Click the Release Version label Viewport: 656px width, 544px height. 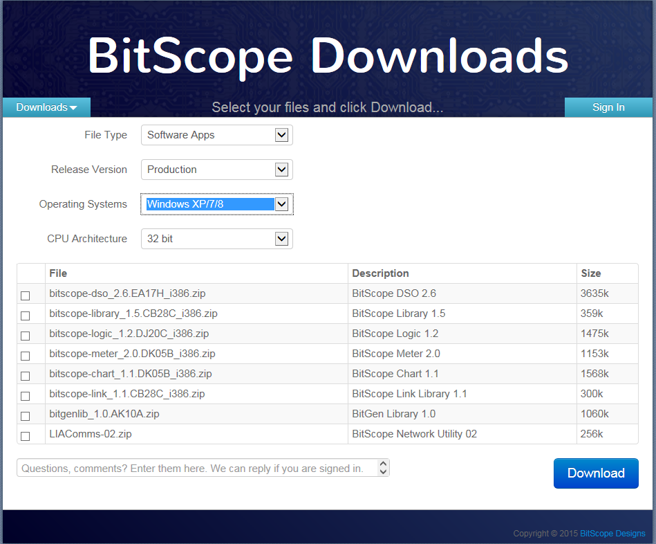[x=89, y=170]
